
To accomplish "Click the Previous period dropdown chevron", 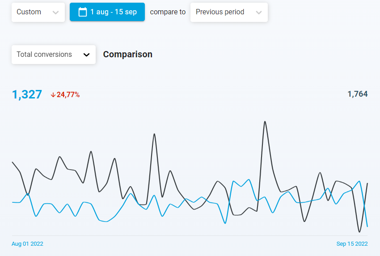I will tap(258, 13).
